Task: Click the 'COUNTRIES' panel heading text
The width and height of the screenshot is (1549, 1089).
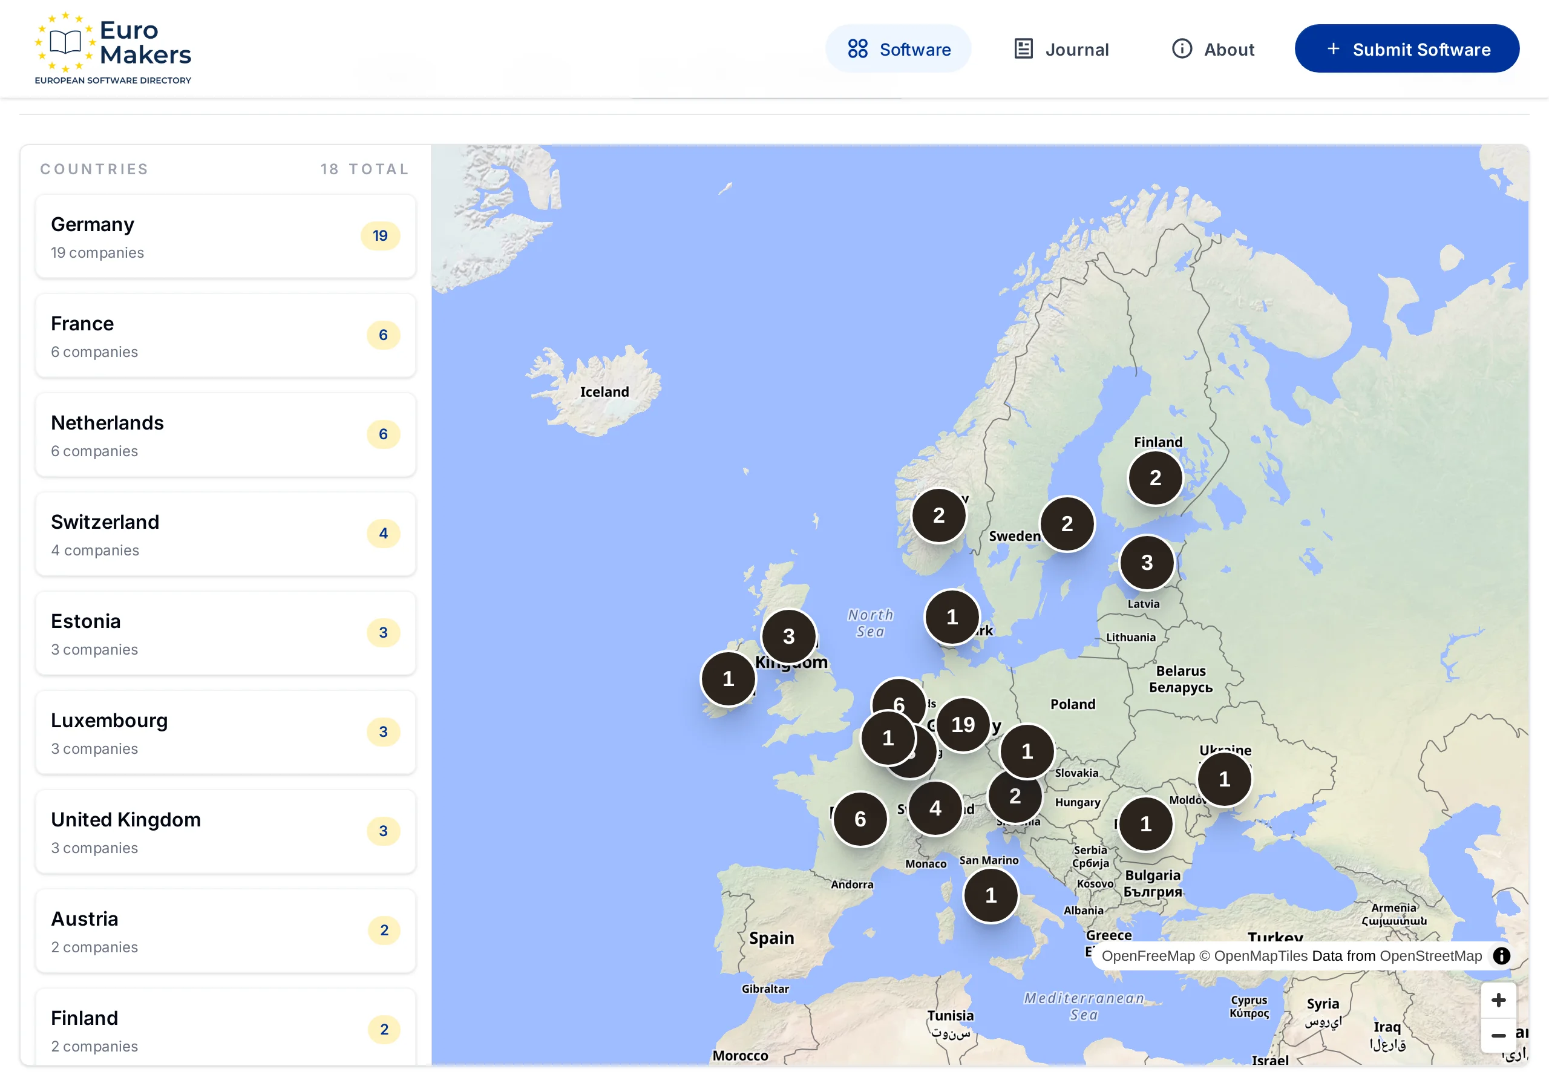Action: point(94,169)
